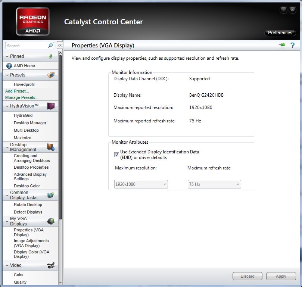Image resolution: width=302 pixels, height=287 pixels.
Task: Pin this page using the green pin icon
Action: pyautogui.click(x=282, y=45)
